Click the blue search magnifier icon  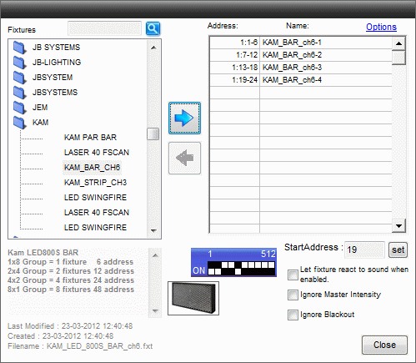(153, 28)
